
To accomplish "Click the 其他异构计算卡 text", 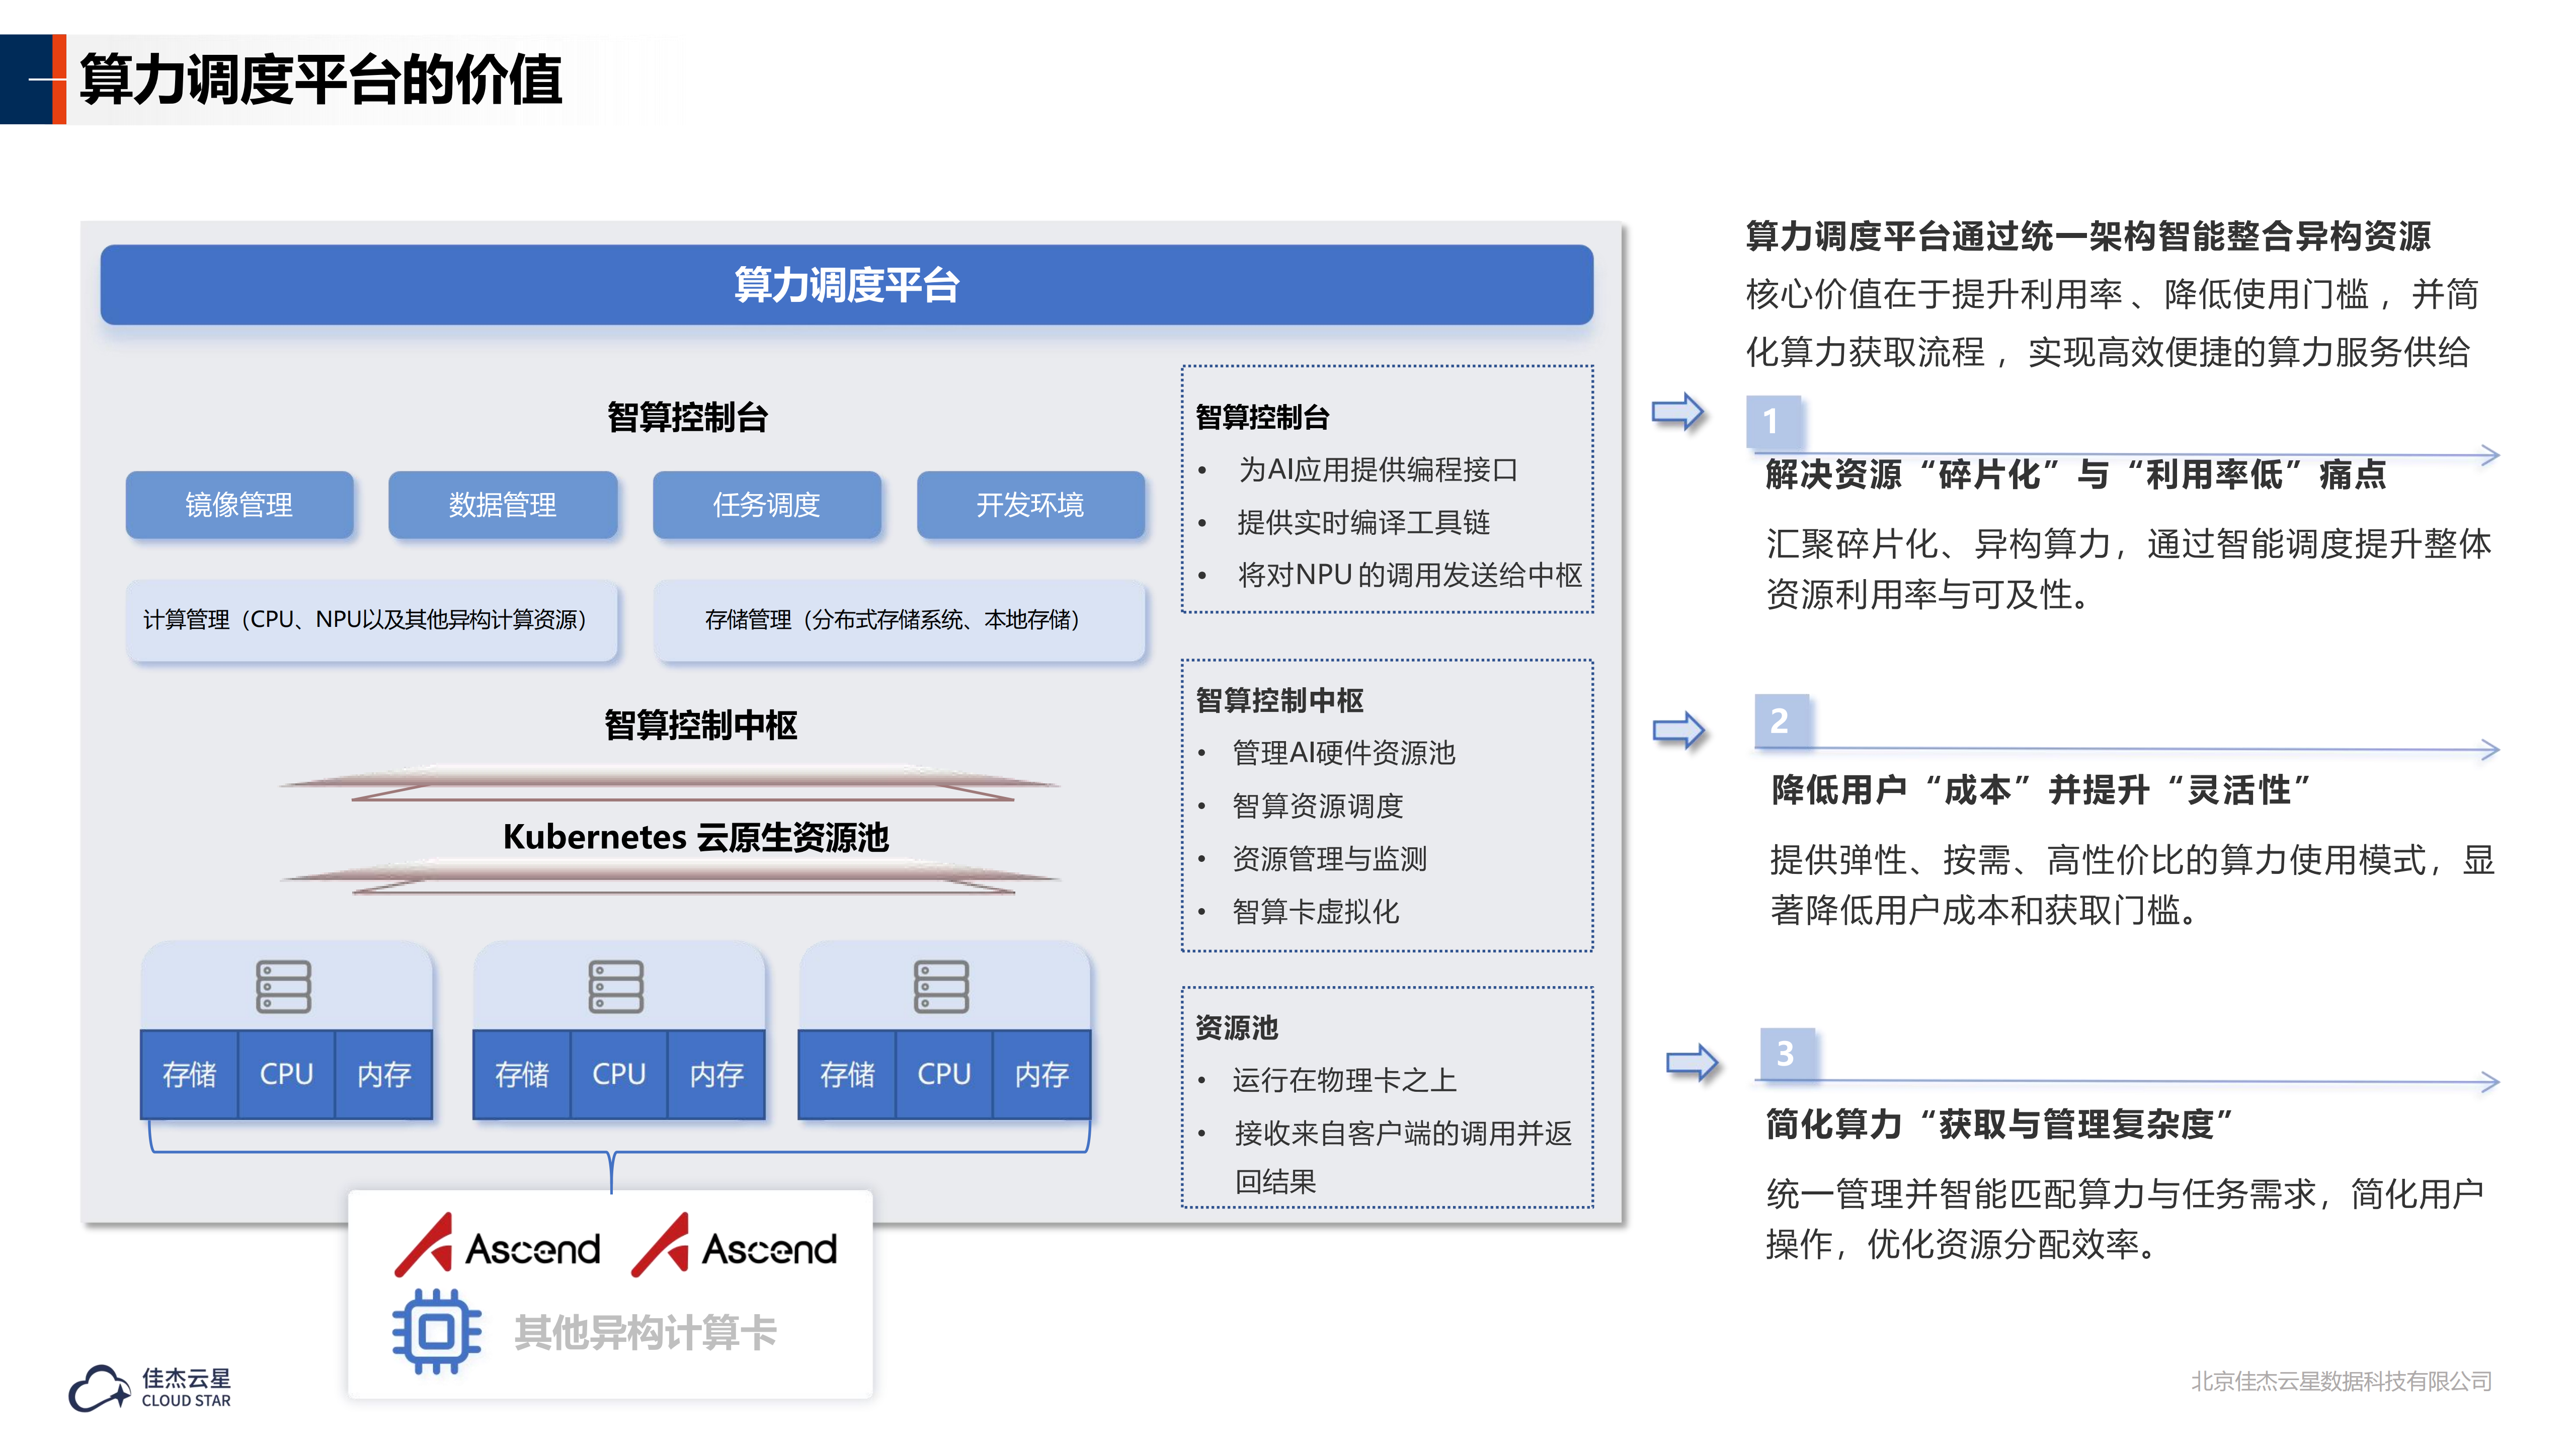I will point(645,1332).
